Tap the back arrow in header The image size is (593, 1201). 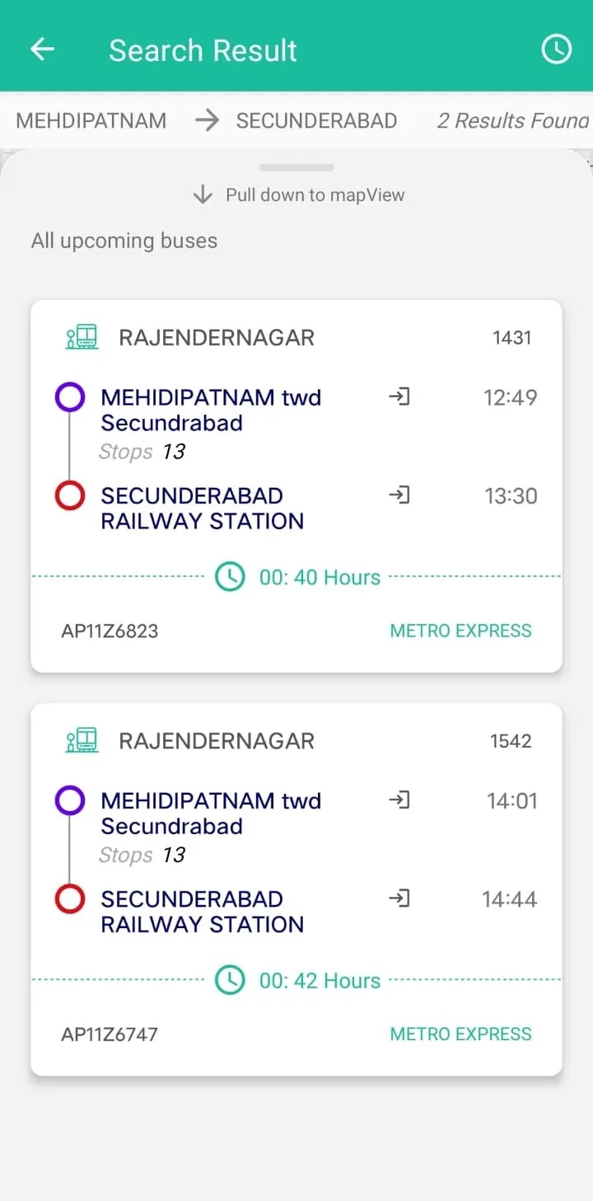(42, 49)
